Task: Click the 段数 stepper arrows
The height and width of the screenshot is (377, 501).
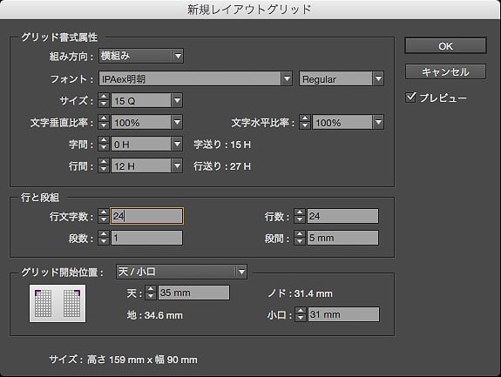Action: click(x=104, y=238)
